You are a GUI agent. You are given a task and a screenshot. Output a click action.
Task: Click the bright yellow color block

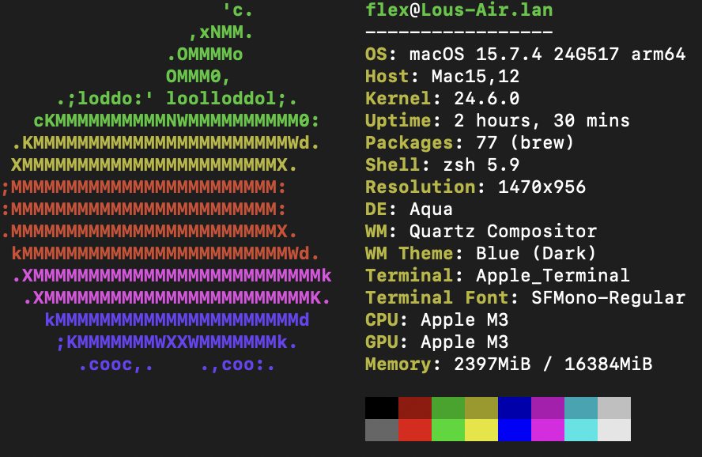481,430
